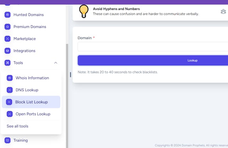Image resolution: width=228 pixels, height=148 pixels.
Task: Click the people group icon in tip banner
Action: (x=223, y=12)
